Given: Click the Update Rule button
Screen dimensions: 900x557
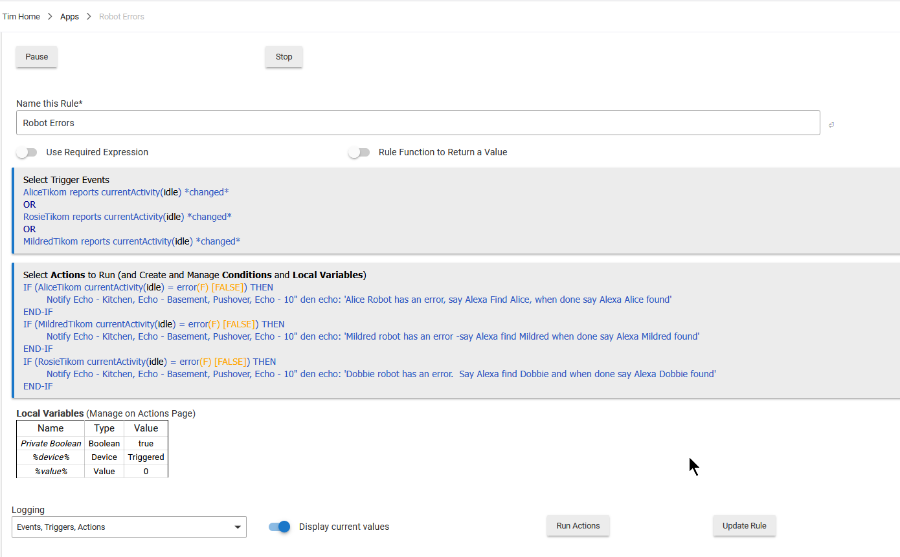Looking at the screenshot, I should (x=744, y=526).
